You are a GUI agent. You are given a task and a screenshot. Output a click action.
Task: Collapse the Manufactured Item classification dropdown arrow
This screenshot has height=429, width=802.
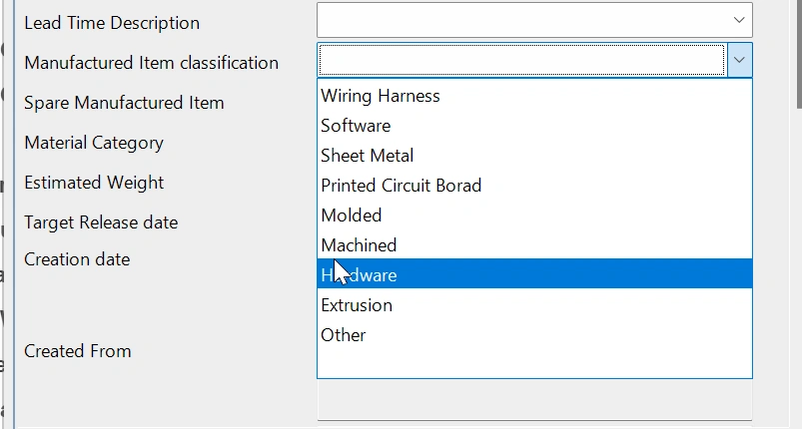739,61
